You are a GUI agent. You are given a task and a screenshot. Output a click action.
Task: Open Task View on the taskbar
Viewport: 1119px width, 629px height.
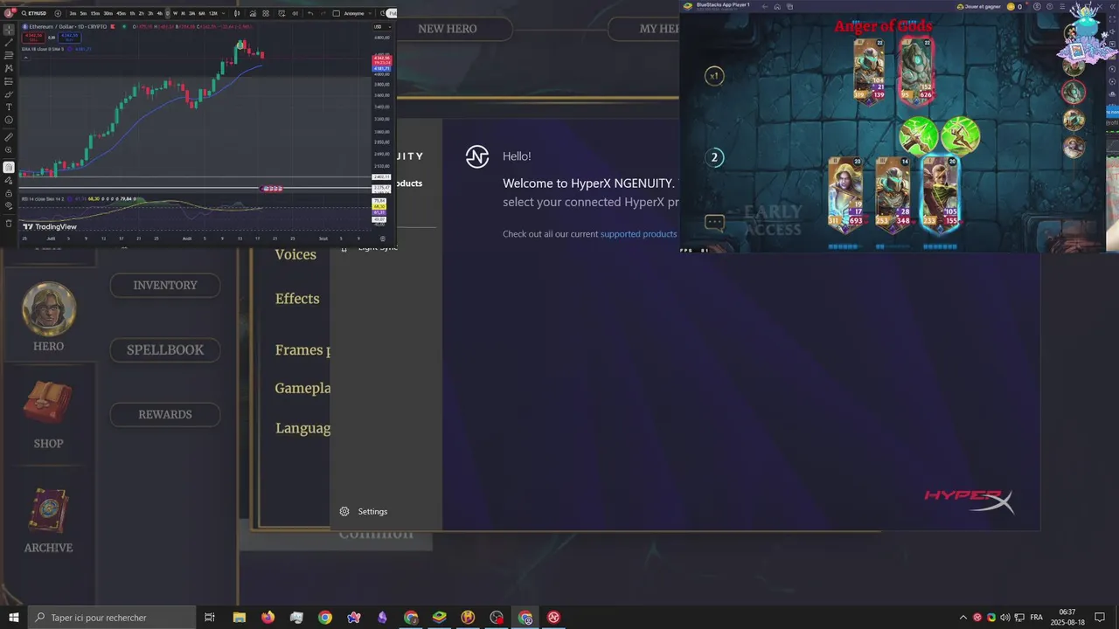pos(210,618)
